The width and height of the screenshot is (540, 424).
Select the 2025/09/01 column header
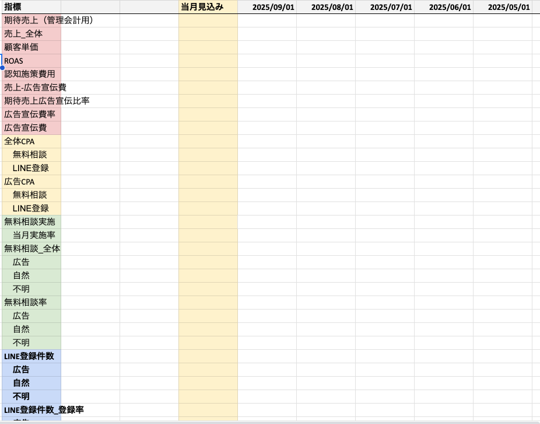tap(267, 7)
